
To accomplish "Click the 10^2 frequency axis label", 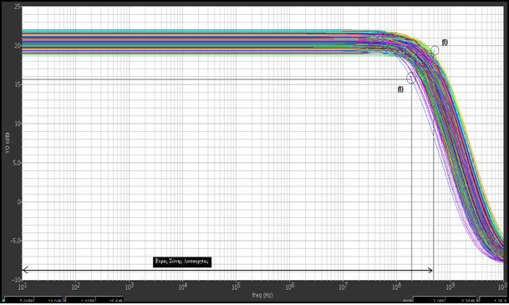I will [75, 287].
